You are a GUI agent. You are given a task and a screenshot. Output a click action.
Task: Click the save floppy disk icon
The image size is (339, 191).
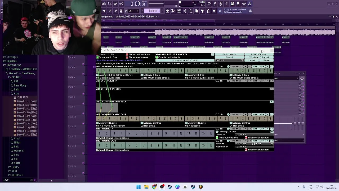(x=232, y=4)
